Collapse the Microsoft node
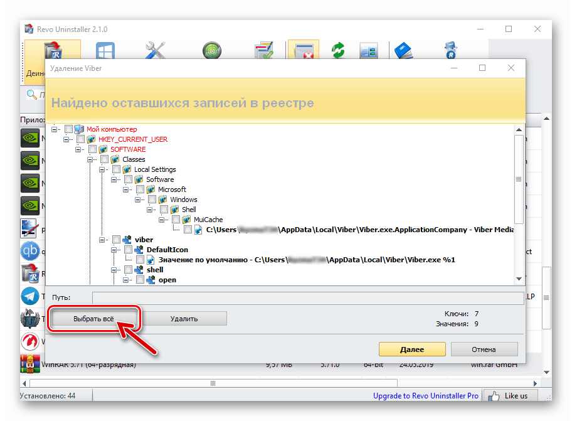572x421 pixels. (125, 189)
